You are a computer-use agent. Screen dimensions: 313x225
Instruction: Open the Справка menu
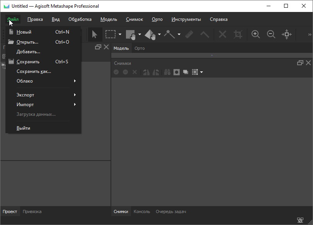pos(219,19)
